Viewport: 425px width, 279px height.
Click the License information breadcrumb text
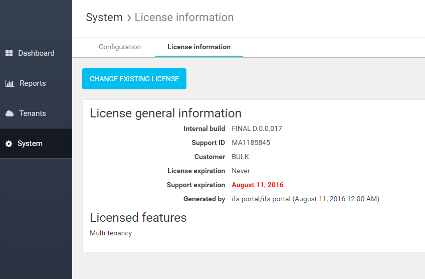click(184, 18)
